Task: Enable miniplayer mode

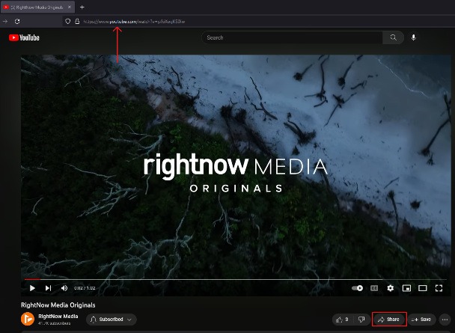Action: (x=406, y=288)
